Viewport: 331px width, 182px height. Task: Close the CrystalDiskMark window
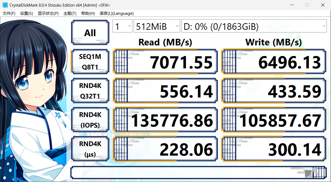point(323,5)
